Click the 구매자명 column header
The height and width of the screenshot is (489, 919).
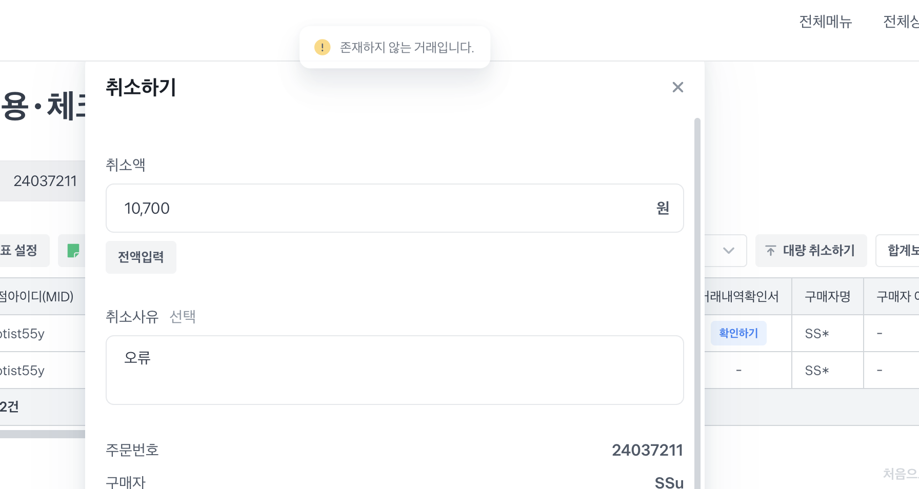[x=827, y=296]
